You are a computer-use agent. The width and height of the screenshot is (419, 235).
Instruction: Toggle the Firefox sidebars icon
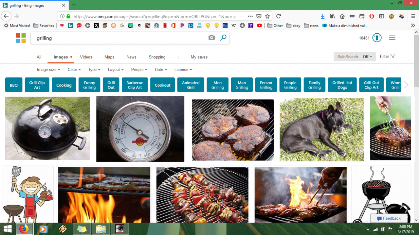pos(382,16)
